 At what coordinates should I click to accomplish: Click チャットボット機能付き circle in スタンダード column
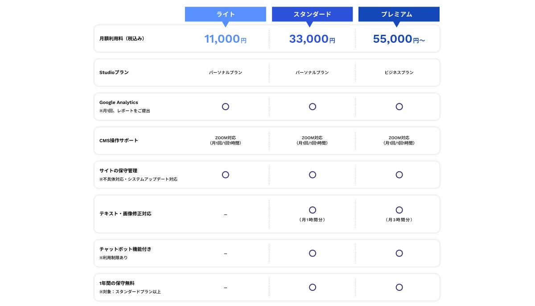tap(313, 253)
